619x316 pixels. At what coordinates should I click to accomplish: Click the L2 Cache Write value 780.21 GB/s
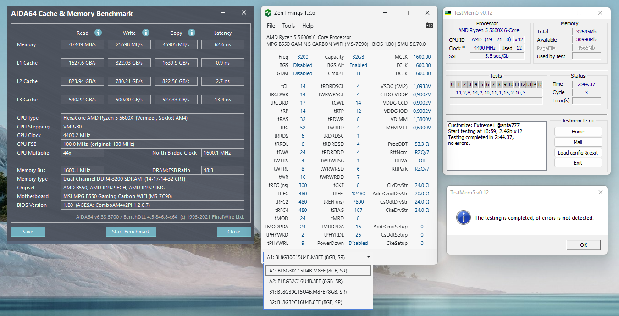(129, 81)
